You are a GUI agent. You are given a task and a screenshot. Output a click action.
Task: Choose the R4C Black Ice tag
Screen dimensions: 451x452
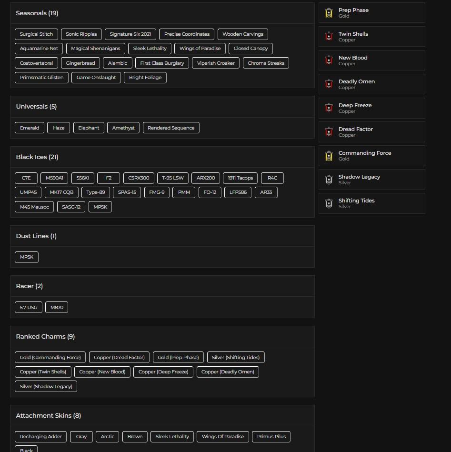(x=272, y=178)
